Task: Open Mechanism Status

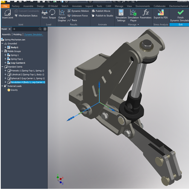Action: (x=26, y=15)
